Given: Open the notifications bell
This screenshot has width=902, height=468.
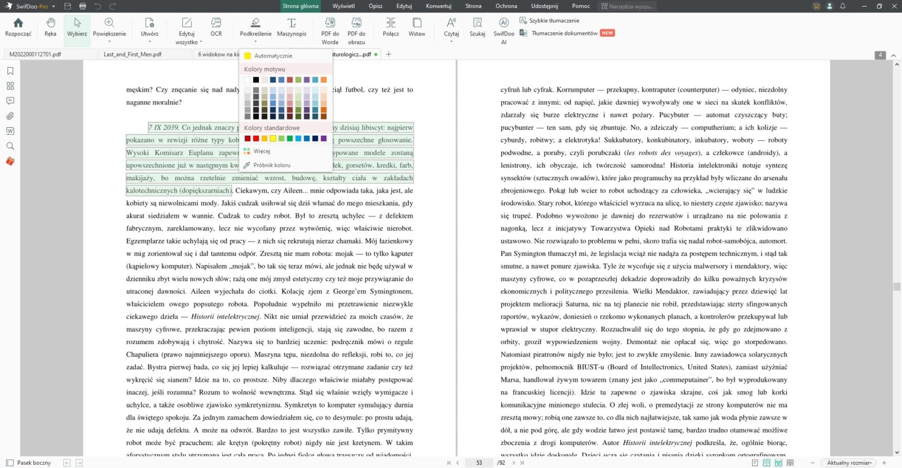Looking at the screenshot, I should (x=843, y=6).
